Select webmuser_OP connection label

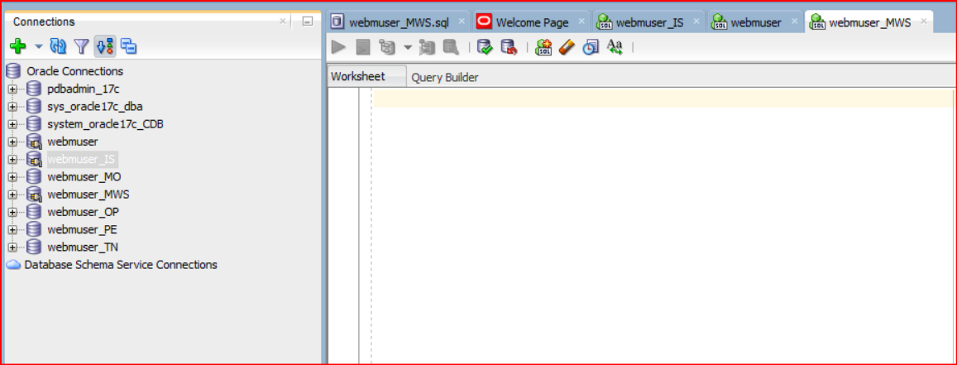coord(83,213)
